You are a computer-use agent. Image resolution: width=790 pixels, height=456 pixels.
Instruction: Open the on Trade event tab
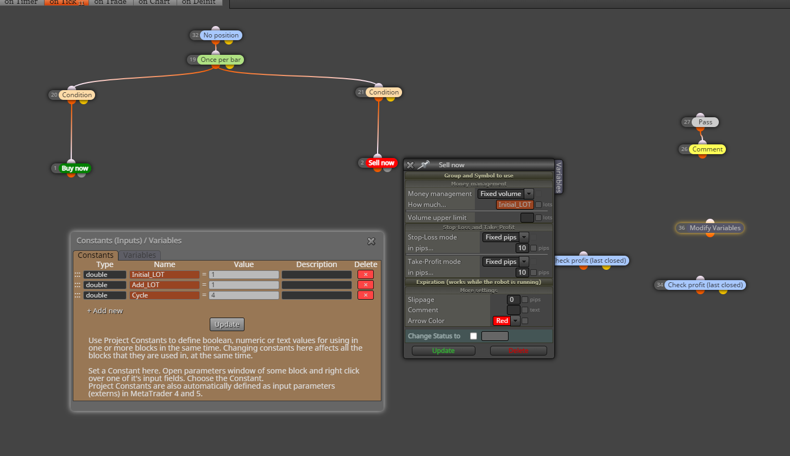[x=110, y=2]
